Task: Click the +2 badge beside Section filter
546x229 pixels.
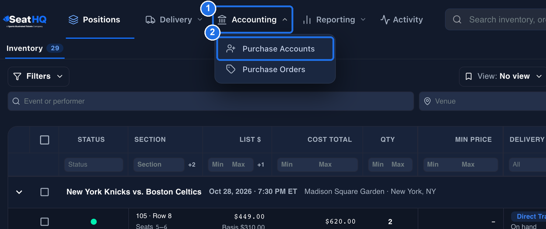Action: tap(192, 165)
